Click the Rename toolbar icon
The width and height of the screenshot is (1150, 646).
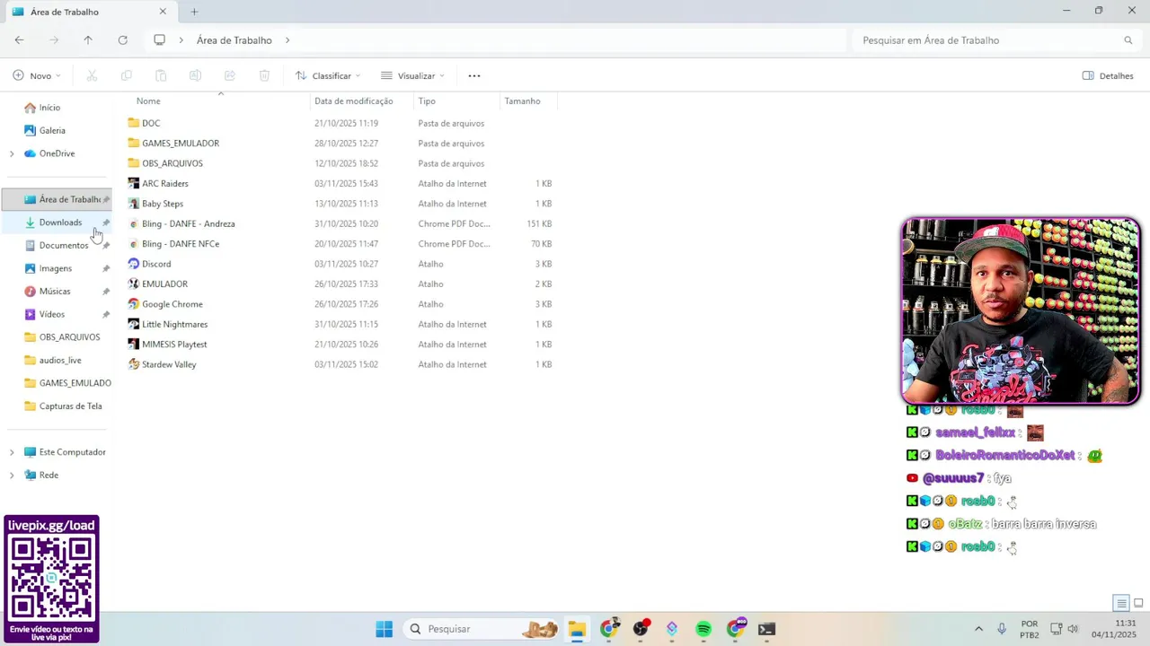click(x=195, y=76)
